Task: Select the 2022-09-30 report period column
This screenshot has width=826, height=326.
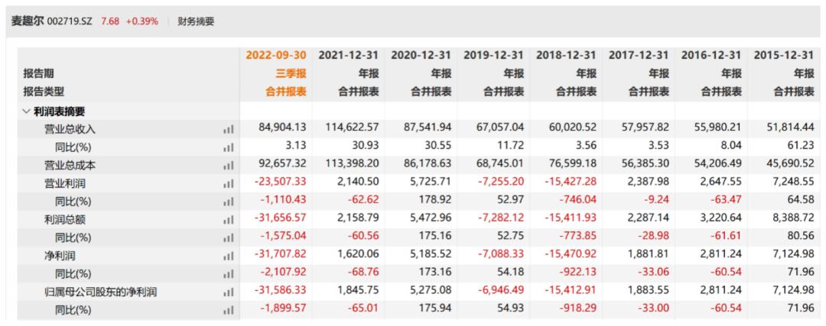Action: tap(275, 56)
